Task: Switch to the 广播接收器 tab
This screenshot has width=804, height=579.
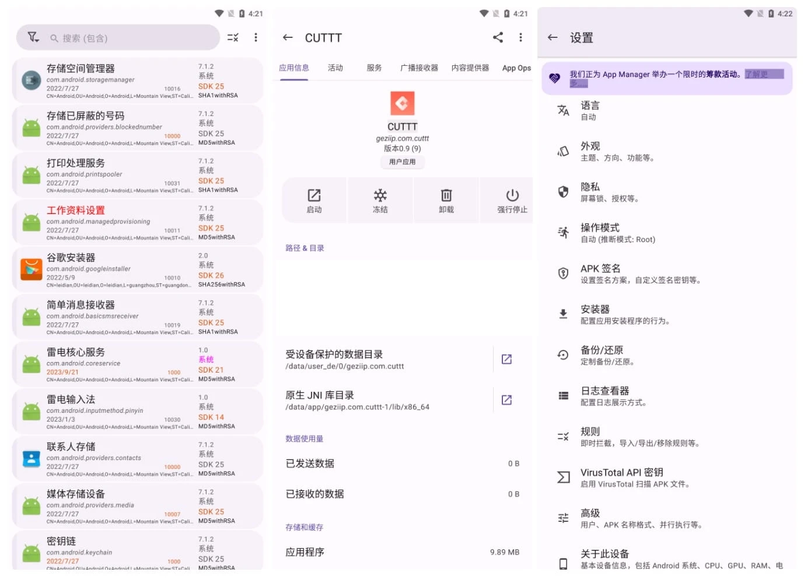Action: point(419,68)
